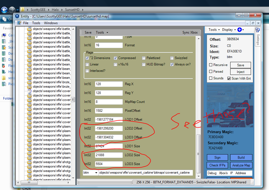Click the ScottyGEE breadcrumb in Explorer

click(38, 10)
